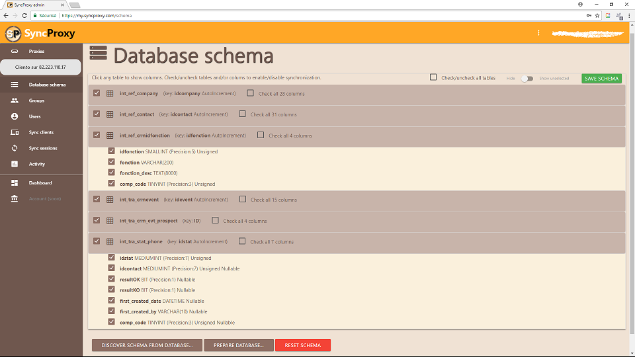Select the Cliento sur 82.223.110.17 proxy
The image size is (635, 357).
pos(40,67)
